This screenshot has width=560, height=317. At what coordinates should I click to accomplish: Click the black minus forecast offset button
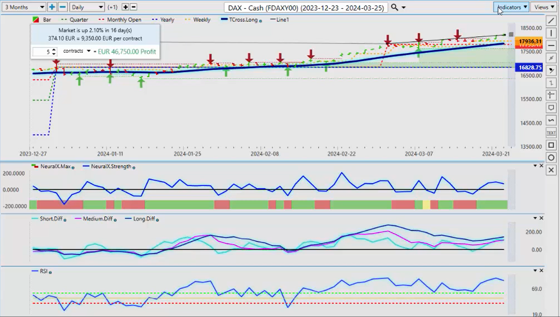(133, 7)
